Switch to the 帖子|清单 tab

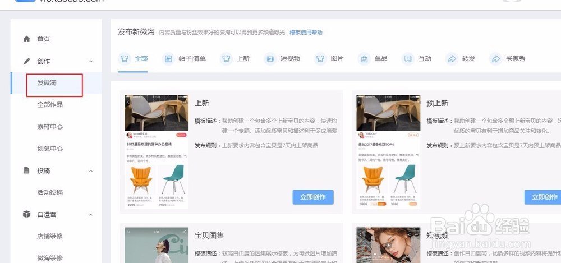pyautogui.click(x=184, y=59)
